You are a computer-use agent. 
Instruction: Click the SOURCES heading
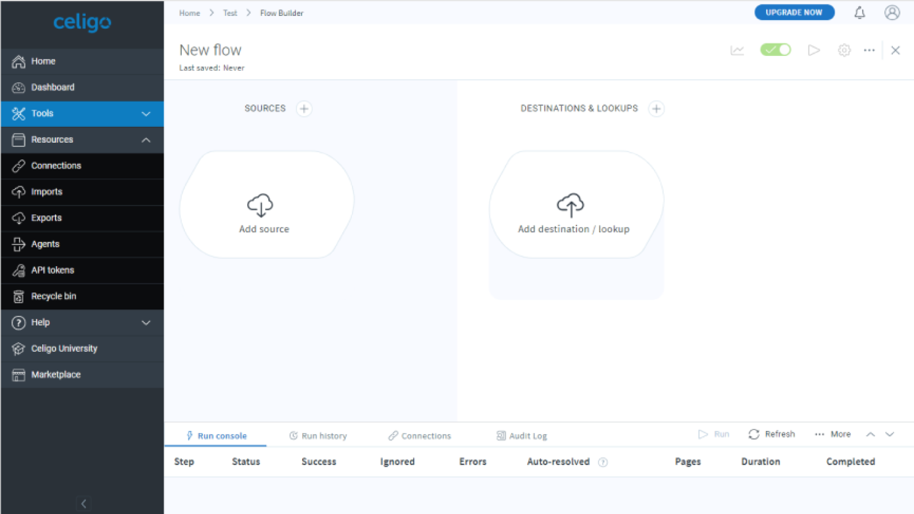click(x=264, y=109)
